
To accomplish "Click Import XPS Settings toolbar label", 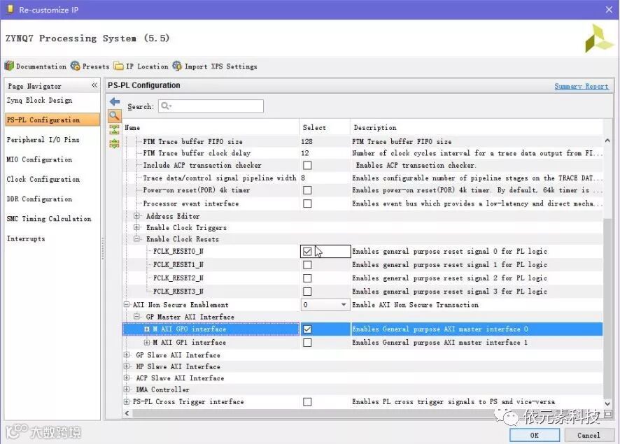I will [220, 66].
